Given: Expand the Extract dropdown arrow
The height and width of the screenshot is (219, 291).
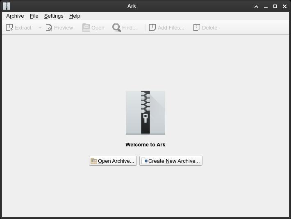Looking at the screenshot, I should 40,27.
